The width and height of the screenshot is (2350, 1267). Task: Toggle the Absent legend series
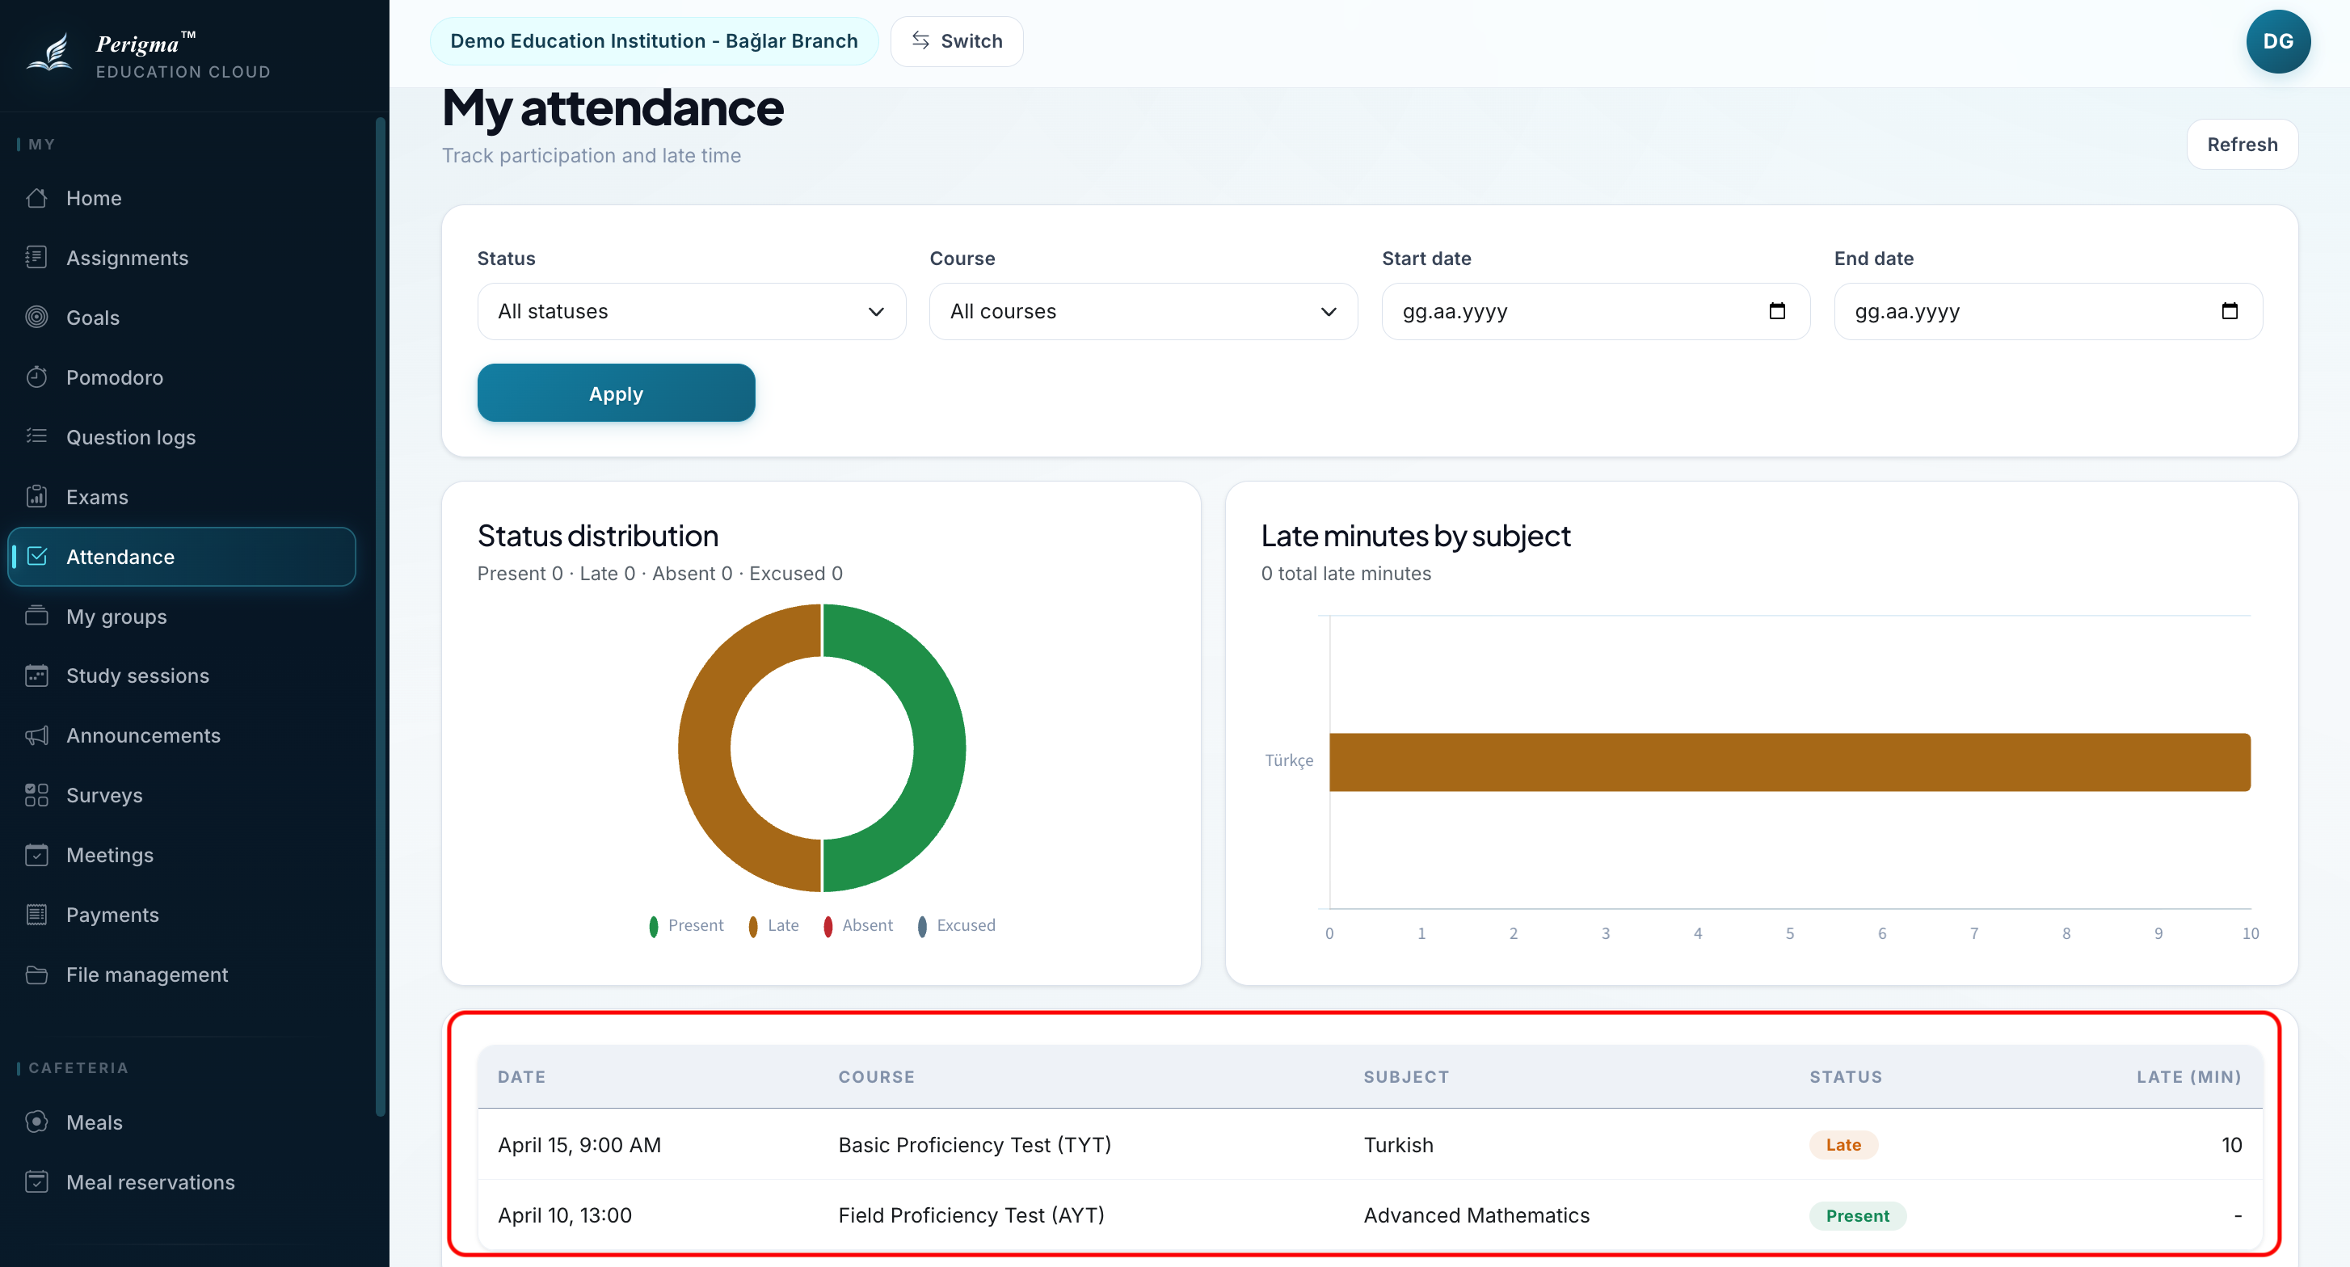[857, 926]
